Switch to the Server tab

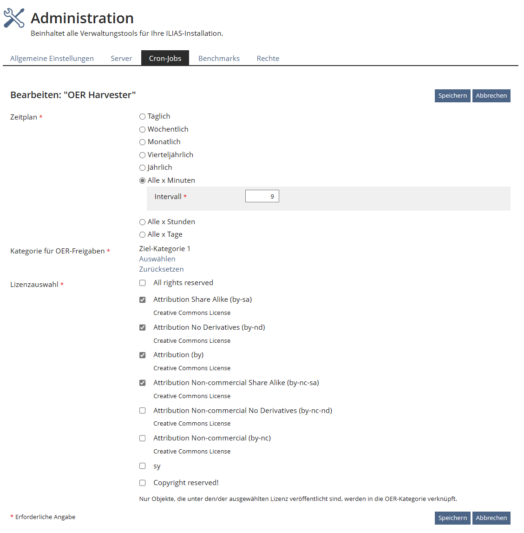tap(121, 59)
